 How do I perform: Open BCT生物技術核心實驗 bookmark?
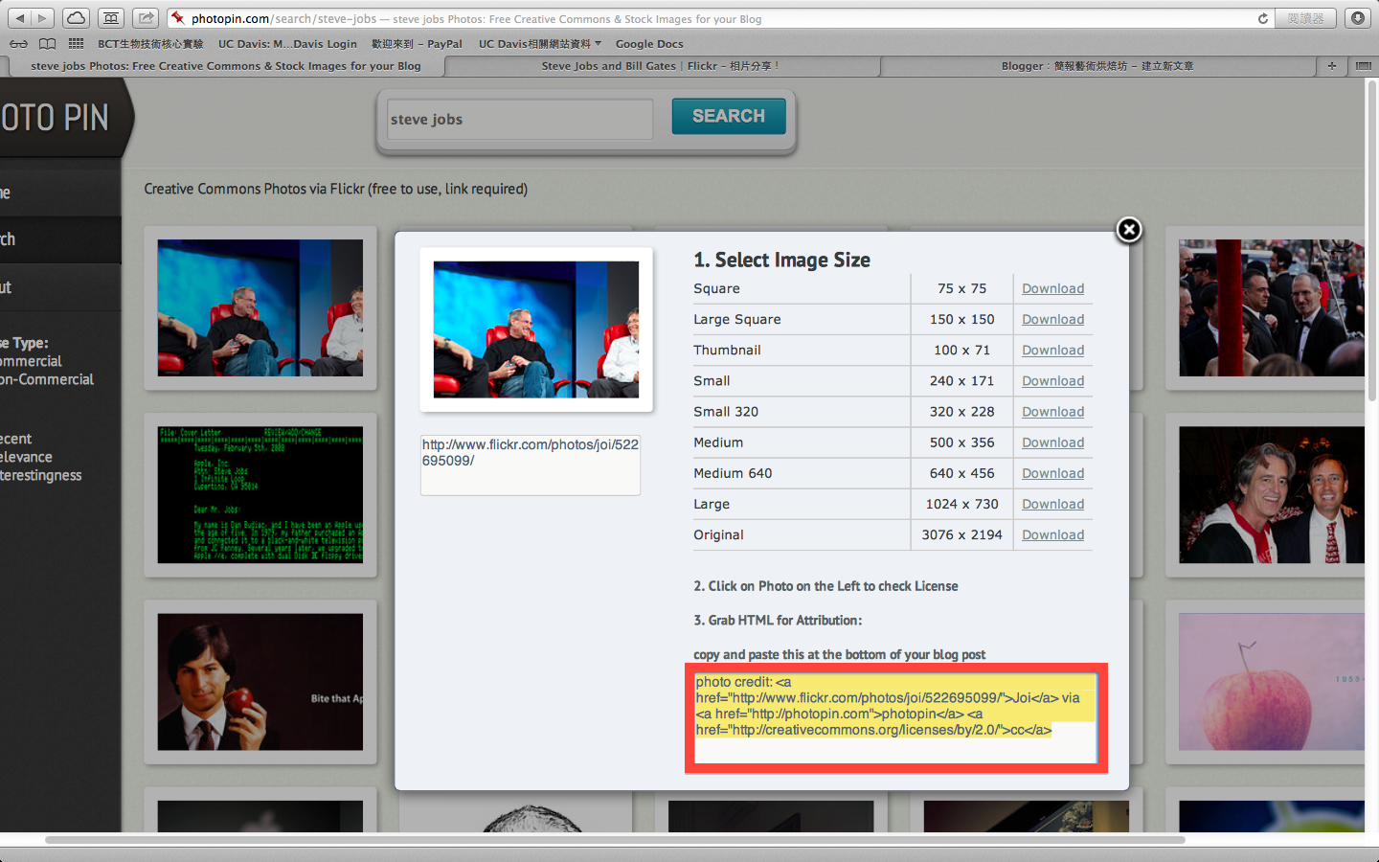coord(150,44)
